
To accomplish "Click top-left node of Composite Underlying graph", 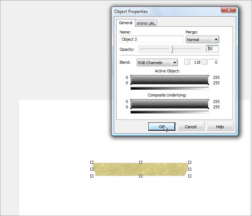I will 131,100.
